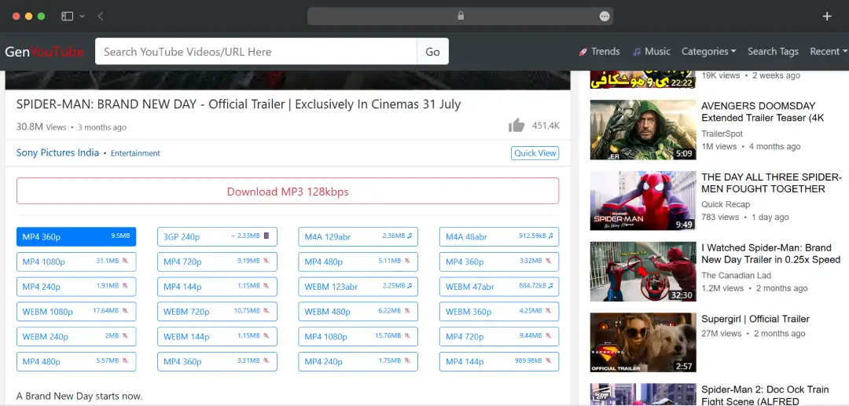This screenshot has height=406, width=849.
Task: Download WEBM 123abr audio option
Action: pyautogui.click(x=358, y=287)
